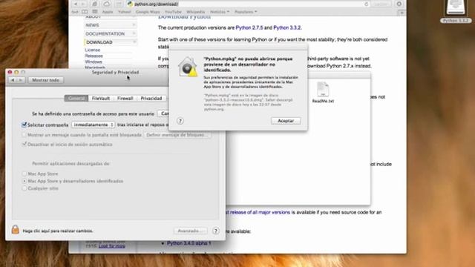Open the YouTube bookmark

[x=173, y=12]
